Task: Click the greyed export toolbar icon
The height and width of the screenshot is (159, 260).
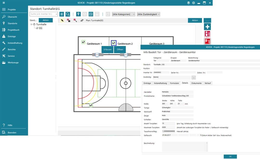Action: [x=108, y=14]
